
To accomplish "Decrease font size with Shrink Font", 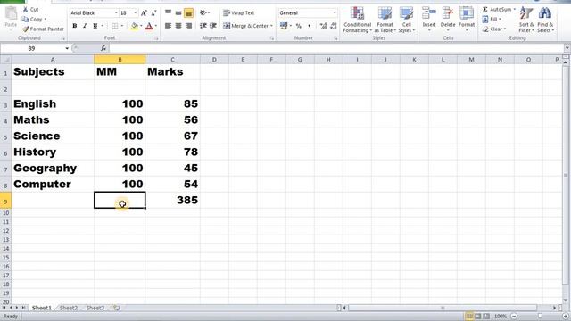I will coord(153,13).
